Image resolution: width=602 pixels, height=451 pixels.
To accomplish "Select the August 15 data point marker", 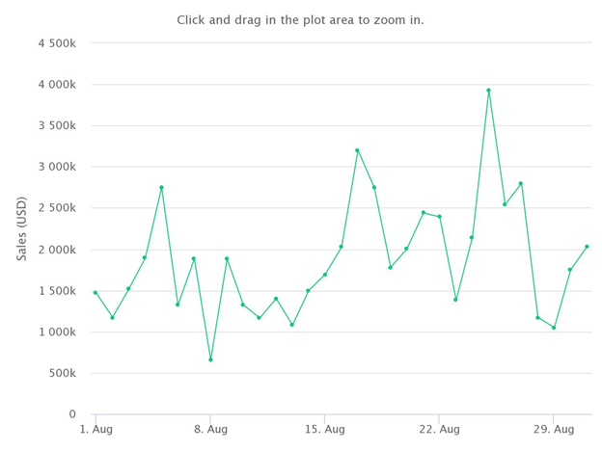I will (x=325, y=275).
